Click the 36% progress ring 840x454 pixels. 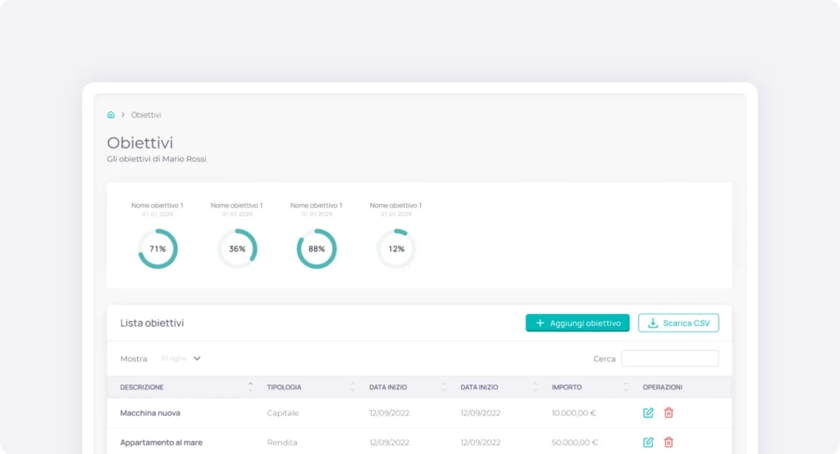coord(237,248)
